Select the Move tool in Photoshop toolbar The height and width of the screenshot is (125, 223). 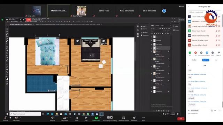pos(7,27)
